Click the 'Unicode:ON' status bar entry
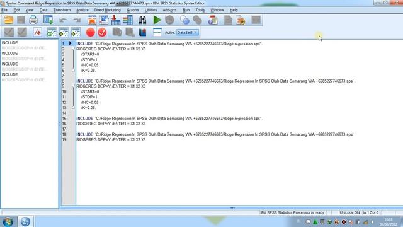Image resolution: width=403 pixels, height=227 pixels. click(x=349, y=213)
